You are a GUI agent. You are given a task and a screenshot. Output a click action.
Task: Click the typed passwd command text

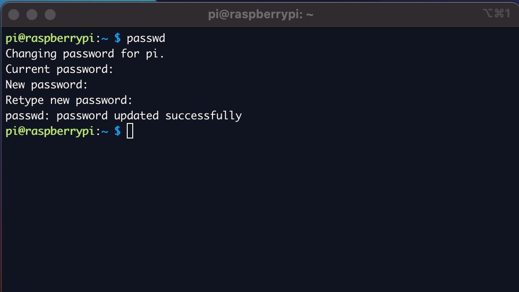click(146, 38)
